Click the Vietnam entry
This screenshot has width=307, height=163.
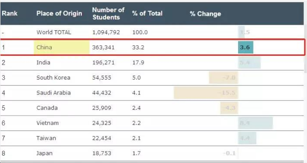pyautogui.click(x=47, y=123)
